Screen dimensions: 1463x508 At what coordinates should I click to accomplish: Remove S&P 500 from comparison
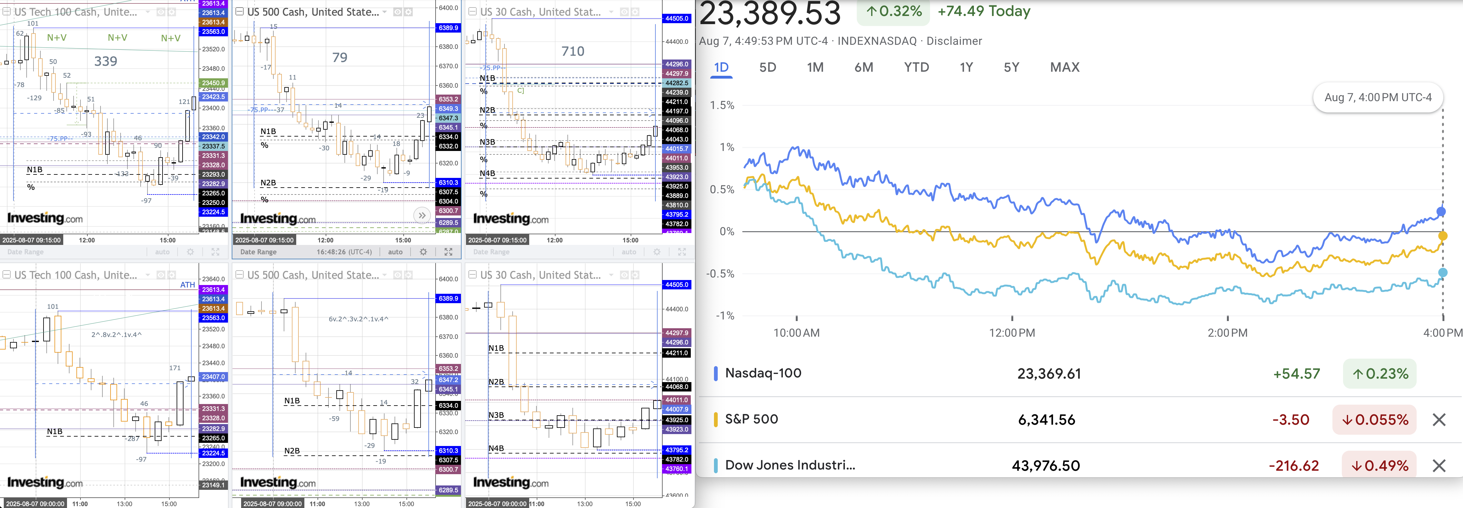point(1439,420)
